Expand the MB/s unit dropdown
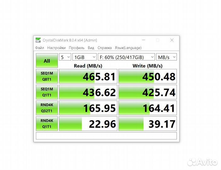 (167, 57)
